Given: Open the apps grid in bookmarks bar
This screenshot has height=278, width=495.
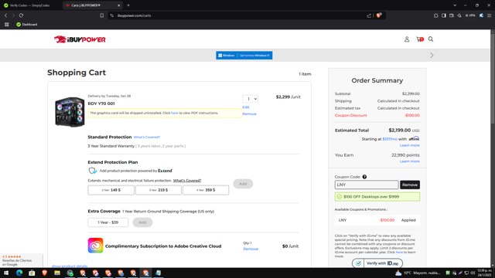Looking at the screenshot, I should [7, 24].
